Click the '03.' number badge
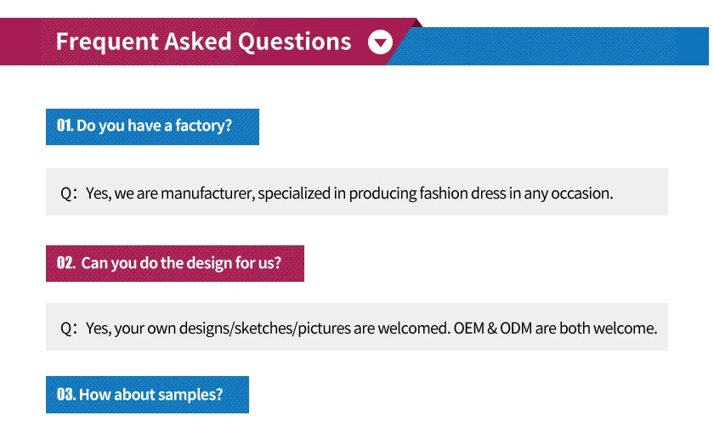Viewport: 714px width, 438px height. click(66, 395)
